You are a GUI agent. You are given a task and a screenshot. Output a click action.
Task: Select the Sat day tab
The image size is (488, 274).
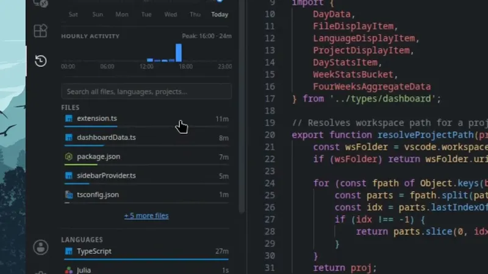coord(73,15)
